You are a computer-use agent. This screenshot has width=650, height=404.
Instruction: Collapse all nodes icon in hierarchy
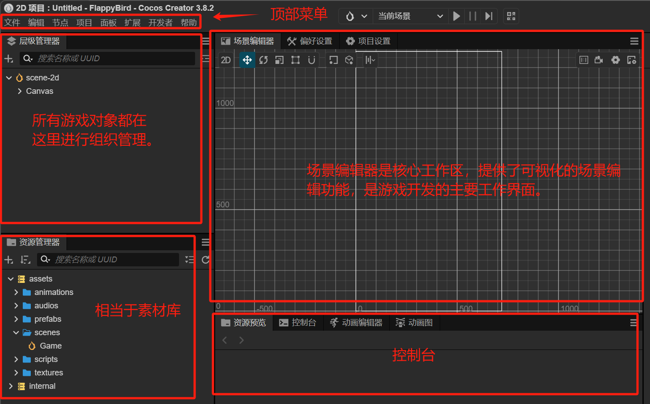coord(205,59)
